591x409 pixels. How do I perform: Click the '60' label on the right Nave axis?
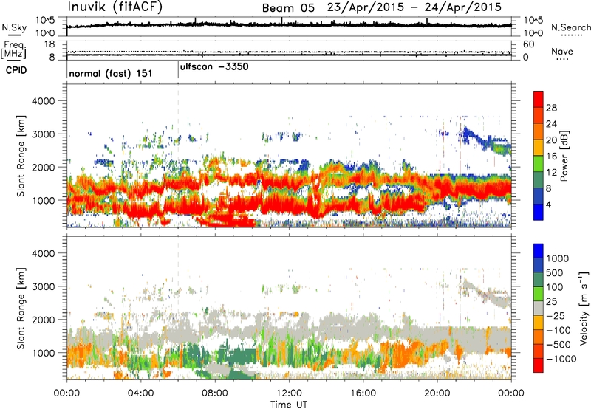[x=529, y=44]
